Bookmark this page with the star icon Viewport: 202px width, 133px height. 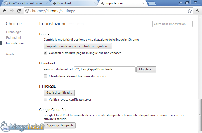[190, 11]
